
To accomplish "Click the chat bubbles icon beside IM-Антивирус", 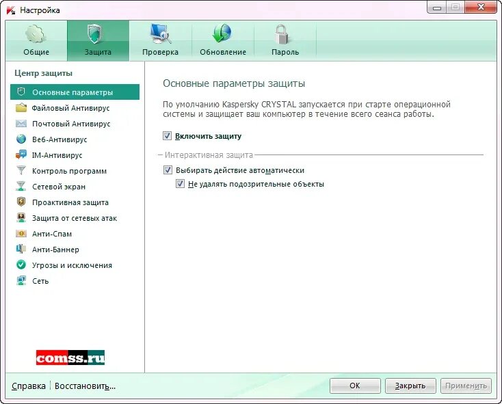I will tap(21, 154).
